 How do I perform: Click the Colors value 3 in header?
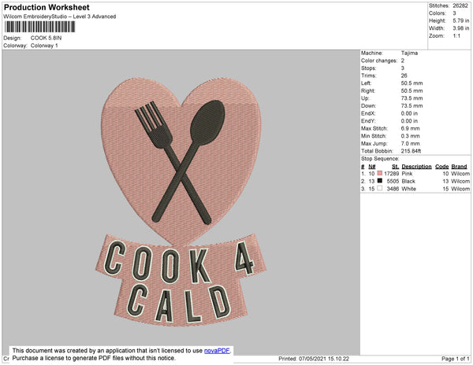coord(454,13)
